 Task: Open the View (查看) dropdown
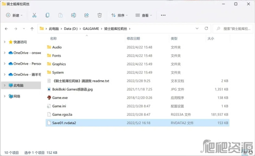coord(144,15)
